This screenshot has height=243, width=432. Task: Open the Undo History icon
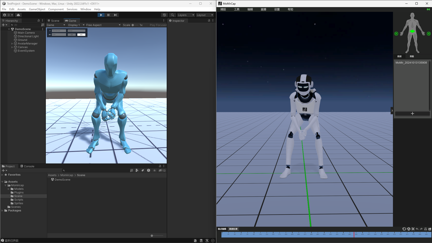(x=165, y=15)
